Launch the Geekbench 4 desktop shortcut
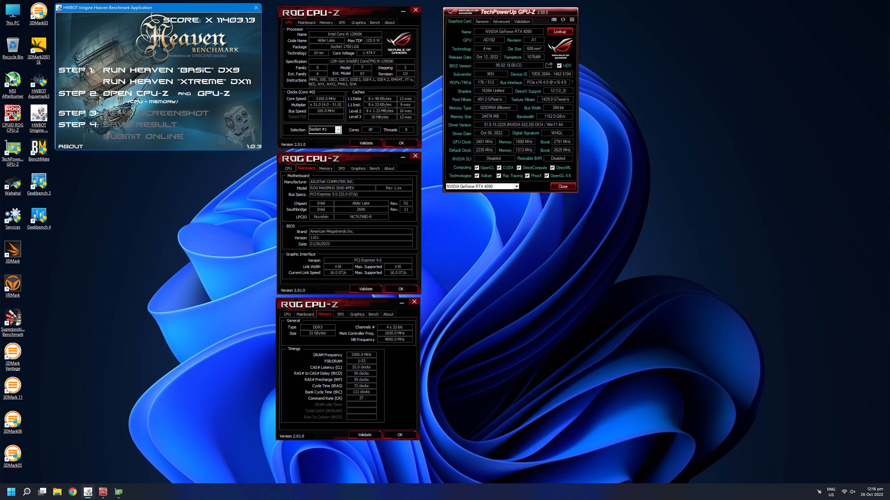This screenshot has width=890, height=500. (39, 218)
